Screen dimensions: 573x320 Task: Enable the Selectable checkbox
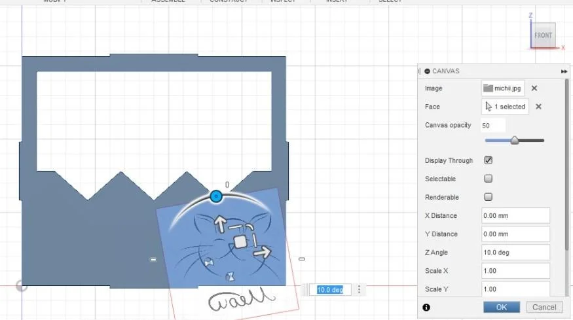pos(489,179)
